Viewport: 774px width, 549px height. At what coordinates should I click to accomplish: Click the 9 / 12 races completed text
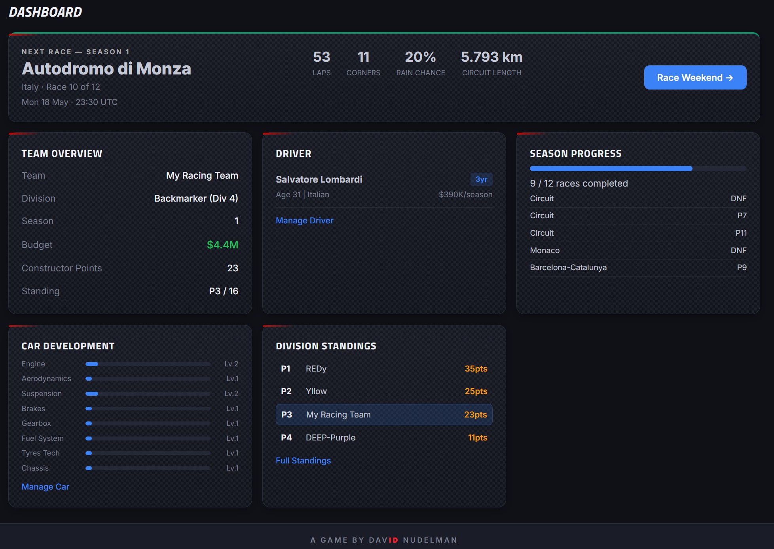[x=579, y=183]
